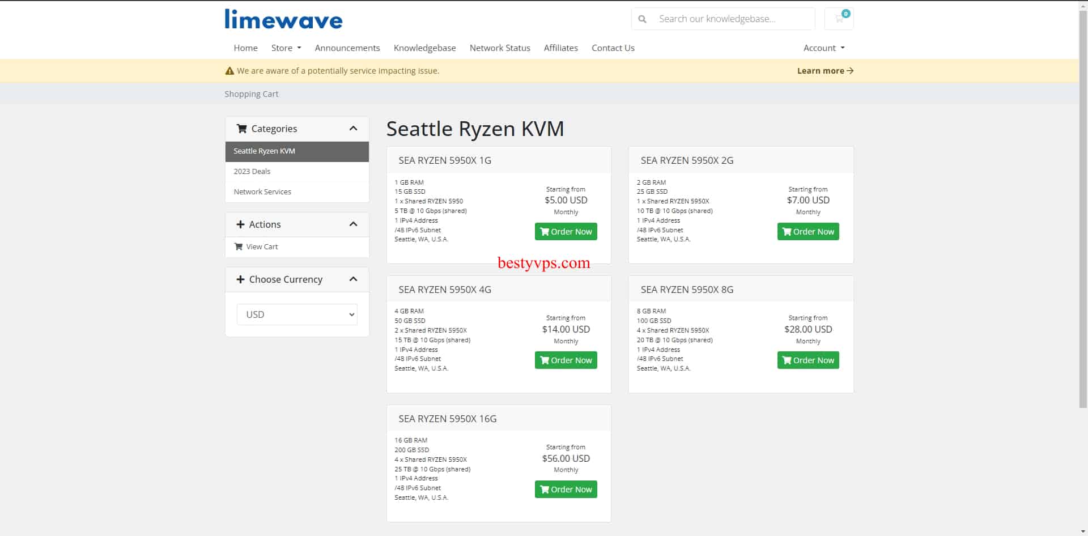The image size is (1088, 536).
Task: Order the SEA RYZEN 5950X 1G plan
Action: (x=566, y=232)
